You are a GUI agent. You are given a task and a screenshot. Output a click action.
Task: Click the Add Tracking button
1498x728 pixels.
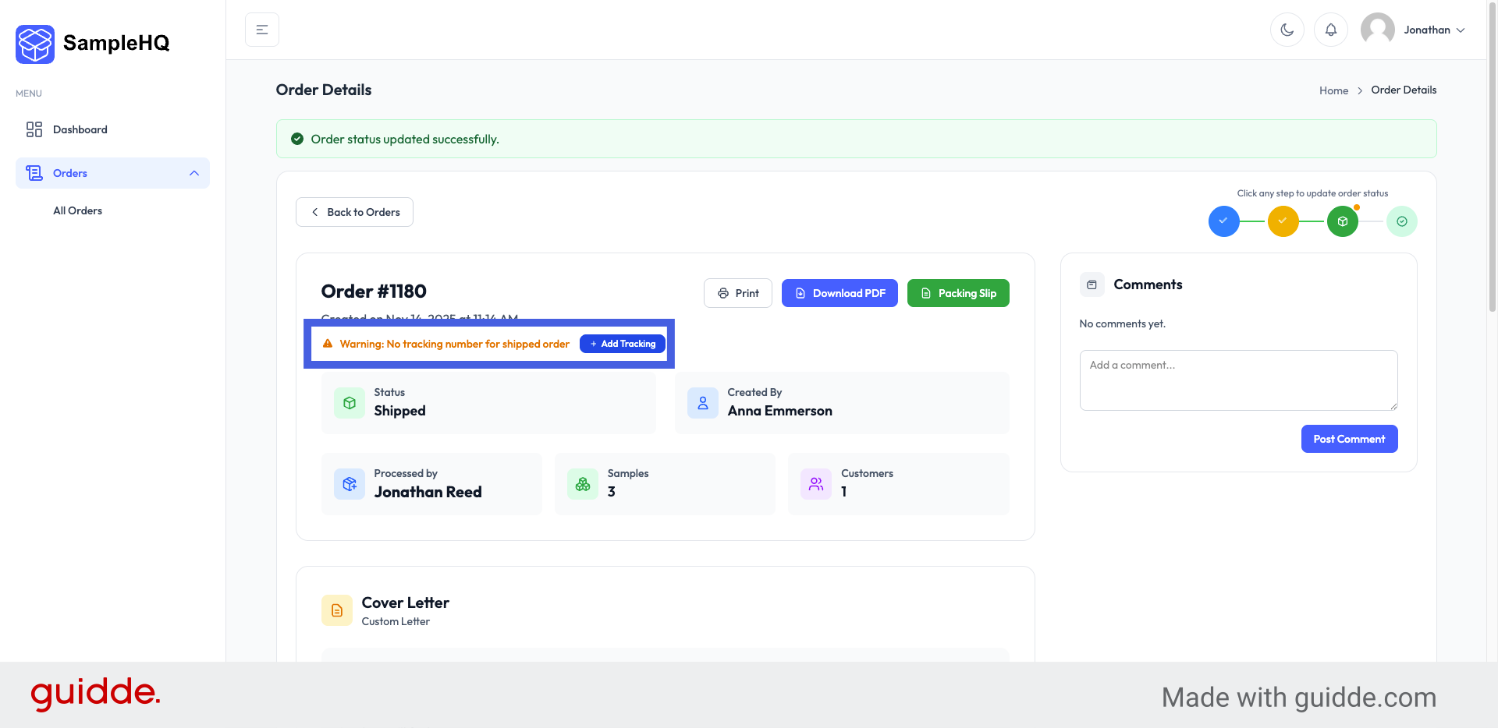pyautogui.click(x=622, y=343)
